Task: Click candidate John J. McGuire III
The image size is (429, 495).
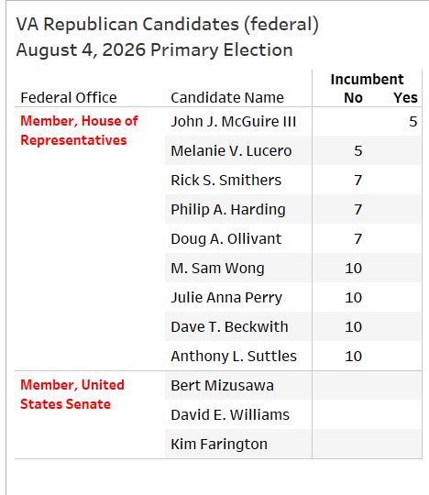Action: [x=233, y=122]
